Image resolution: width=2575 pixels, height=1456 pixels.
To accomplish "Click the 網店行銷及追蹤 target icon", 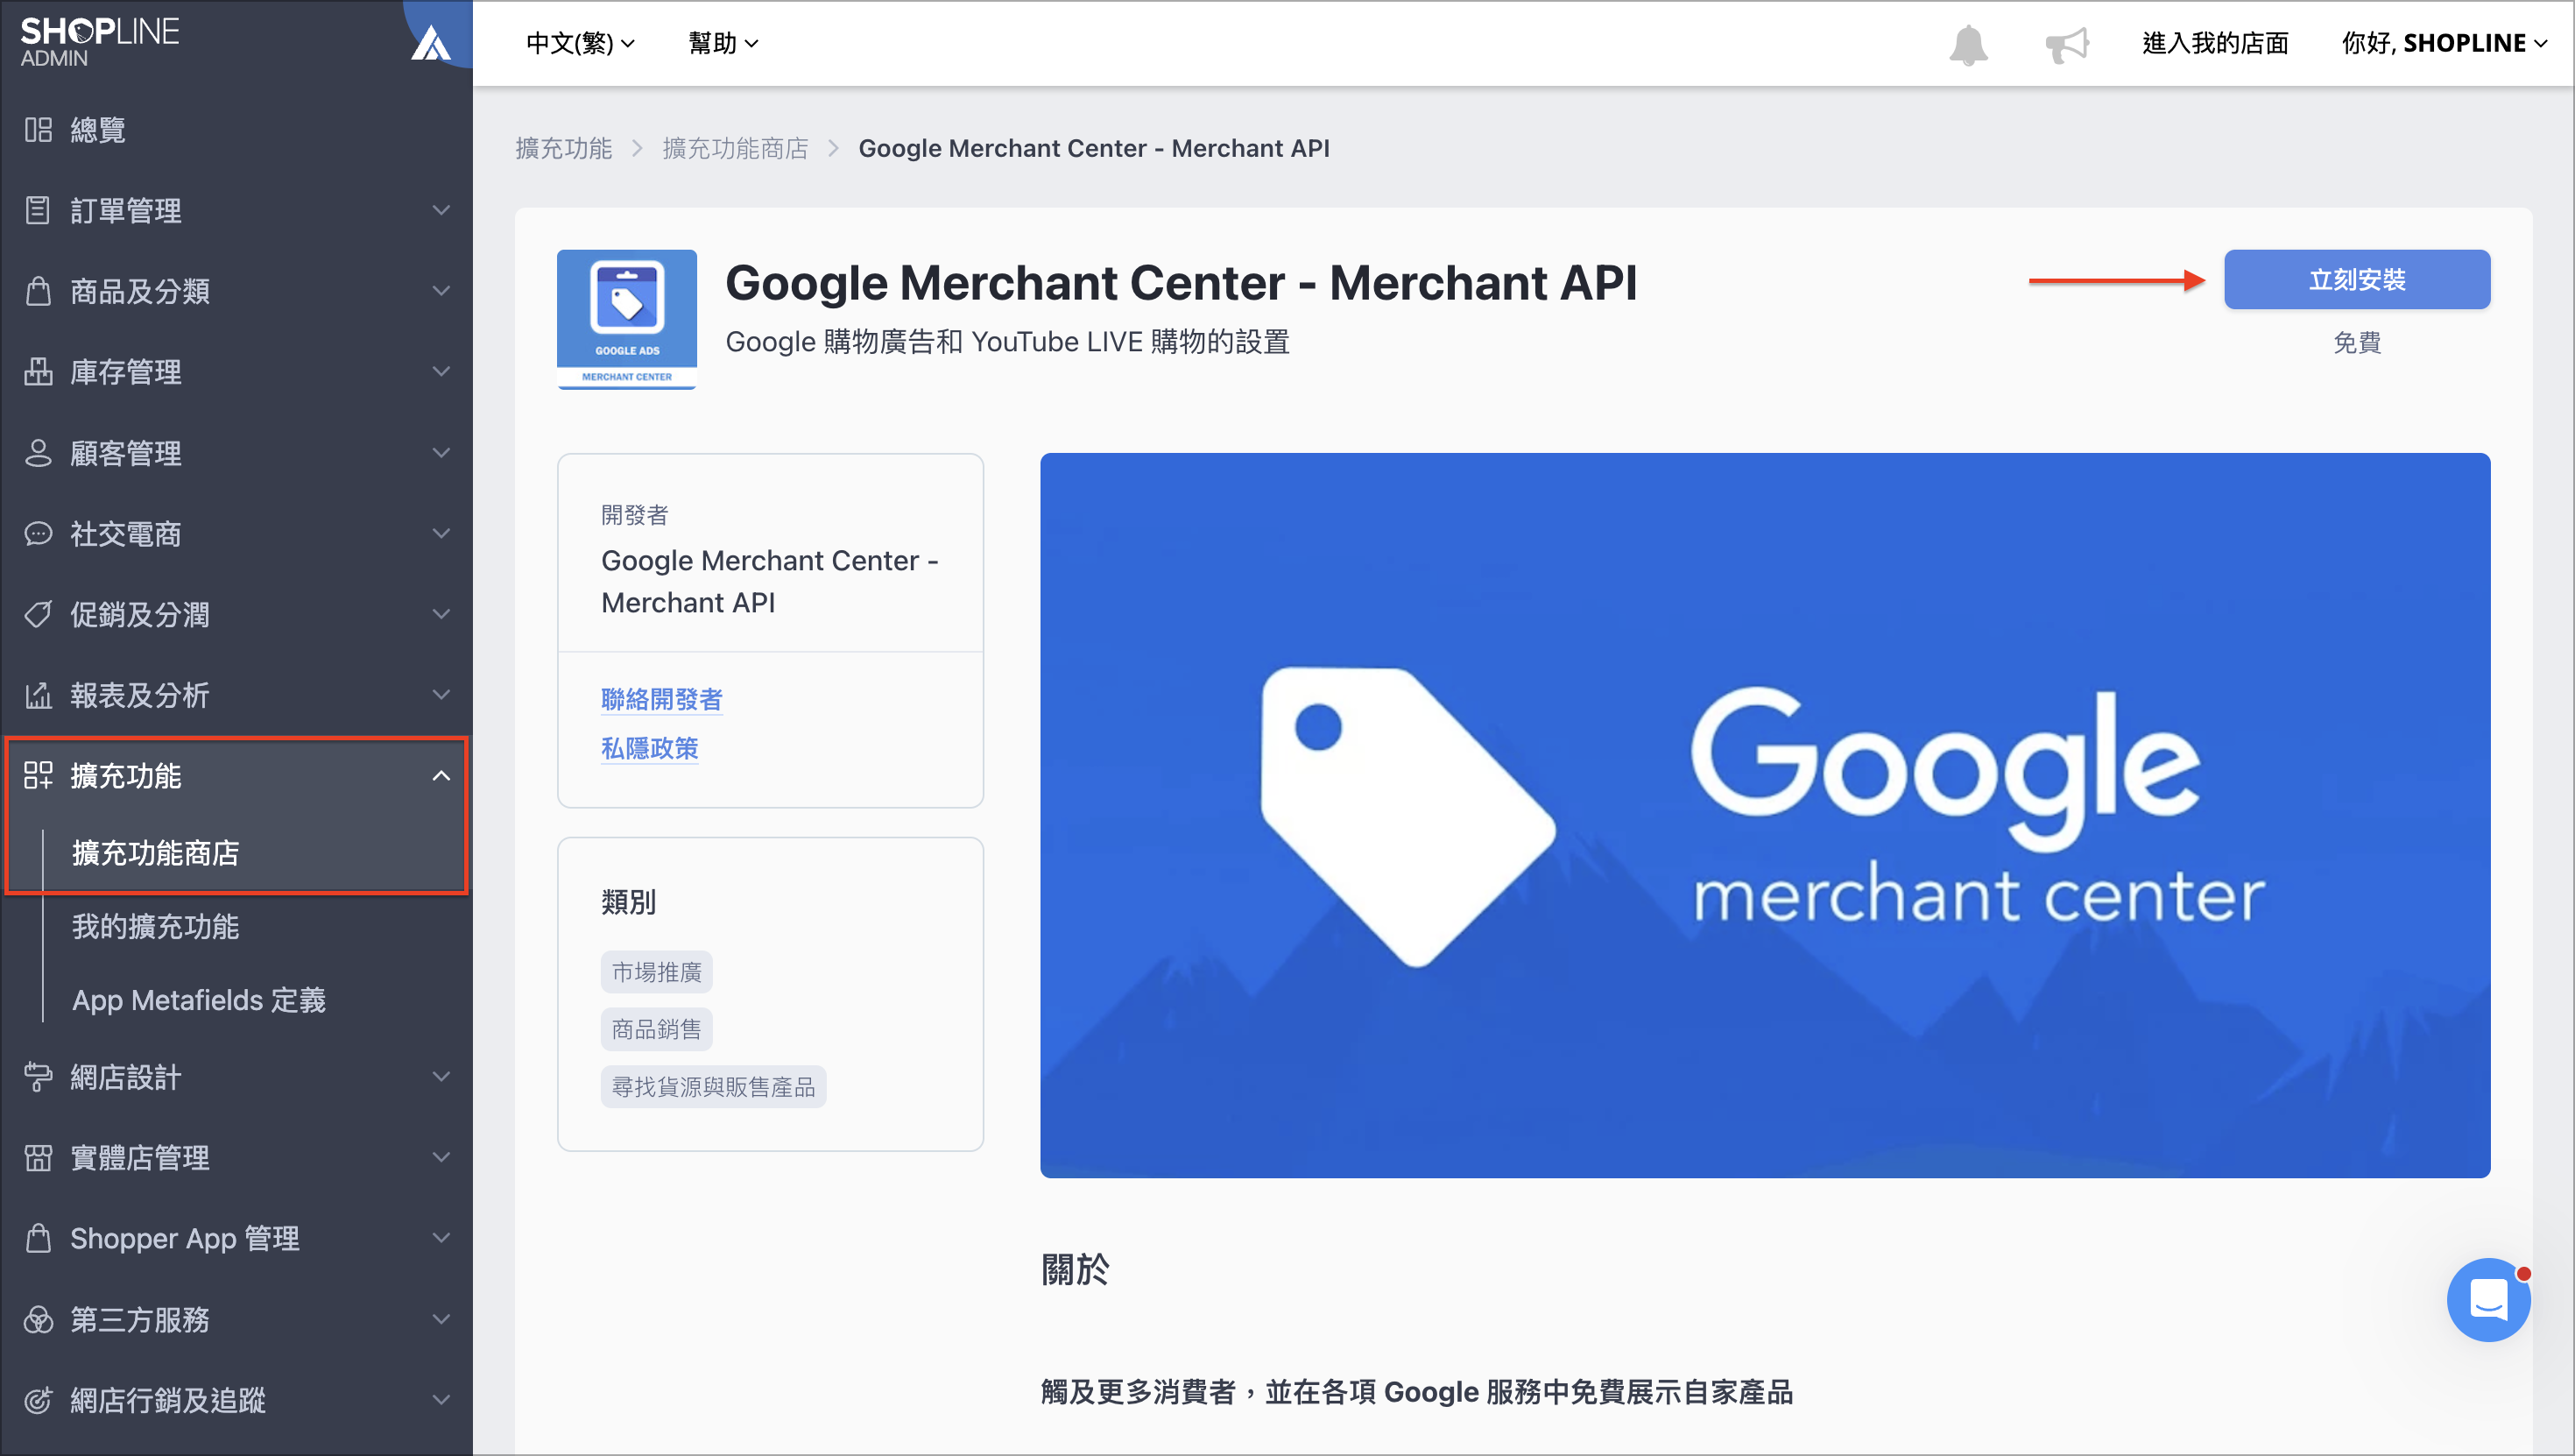I will 38,1400.
